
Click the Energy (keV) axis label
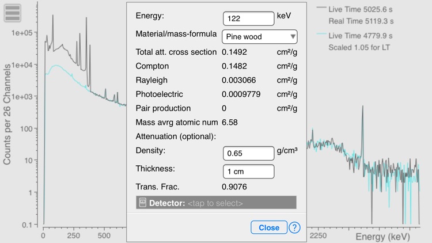(x=382, y=237)
